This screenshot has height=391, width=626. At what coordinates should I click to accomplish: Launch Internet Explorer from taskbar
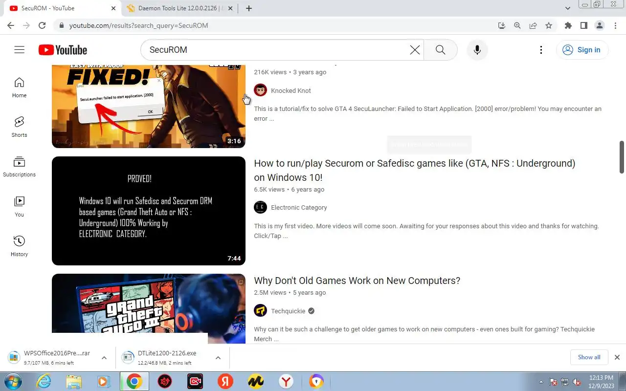coord(44,382)
